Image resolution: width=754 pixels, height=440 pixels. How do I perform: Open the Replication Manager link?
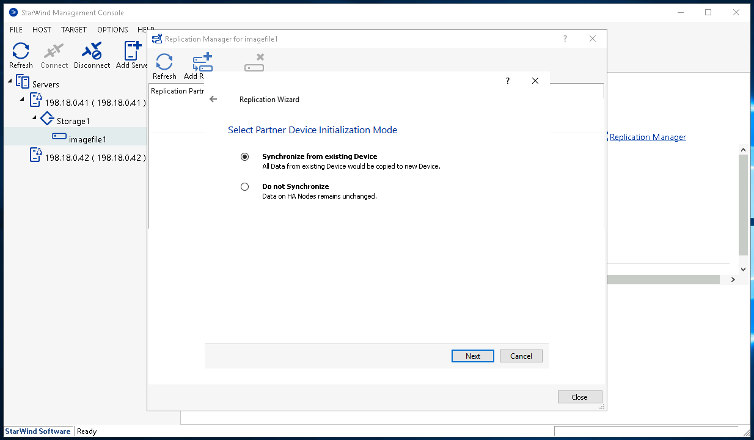coord(648,137)
